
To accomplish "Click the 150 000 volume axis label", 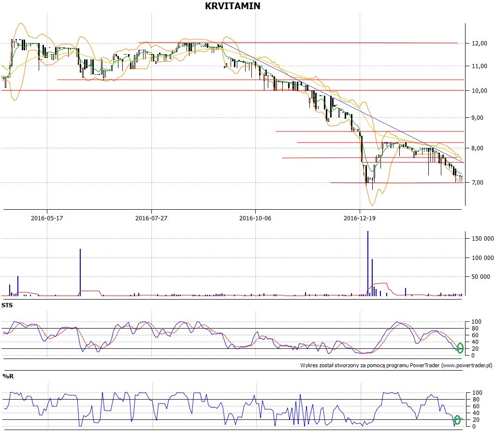I will coord(483,239).
